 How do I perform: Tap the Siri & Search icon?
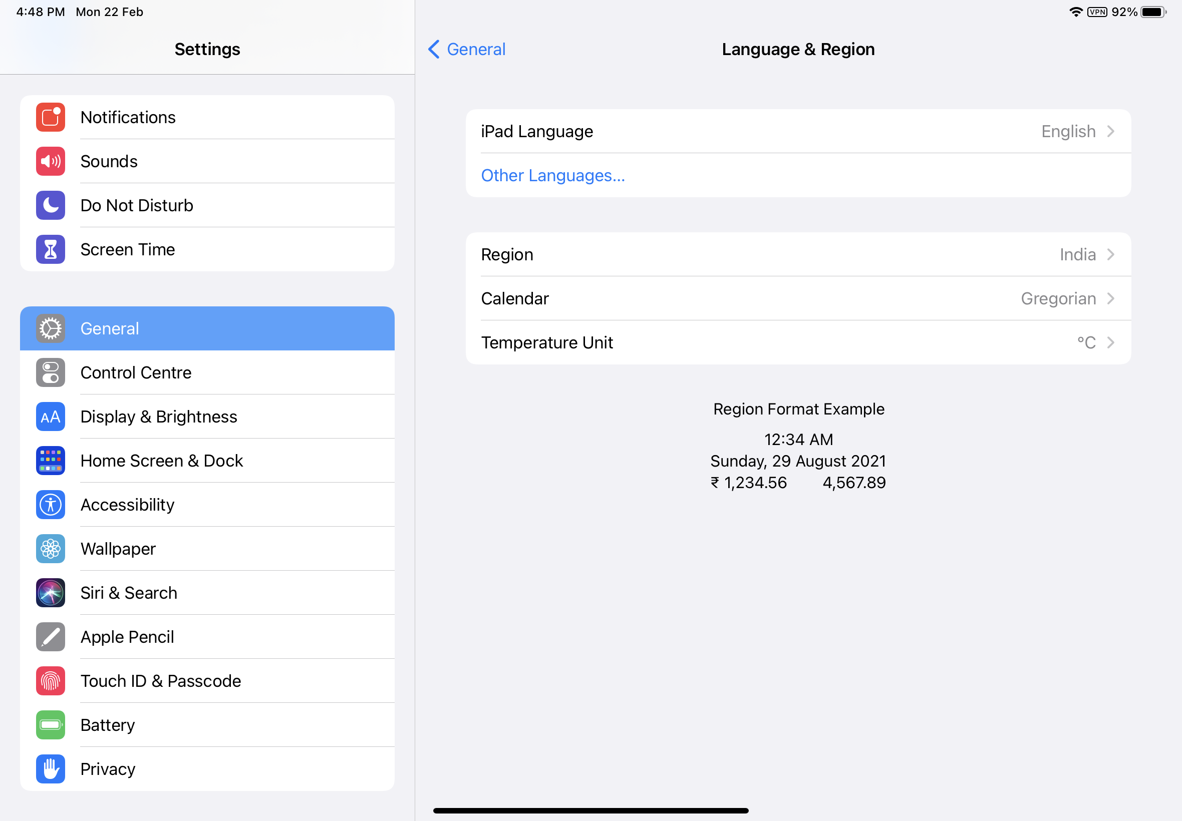point(51,593)
